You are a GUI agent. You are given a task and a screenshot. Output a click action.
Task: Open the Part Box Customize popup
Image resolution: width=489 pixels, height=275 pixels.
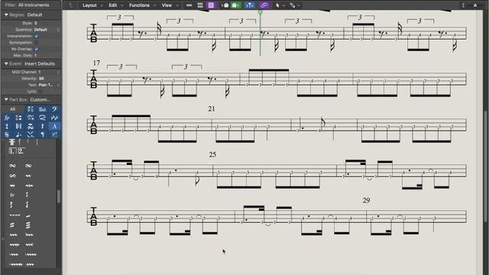(40, 100)
